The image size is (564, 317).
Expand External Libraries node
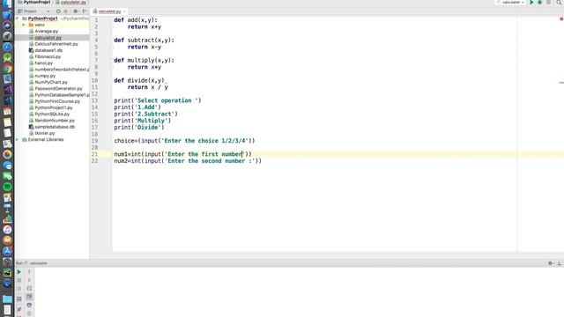[18, 139]
